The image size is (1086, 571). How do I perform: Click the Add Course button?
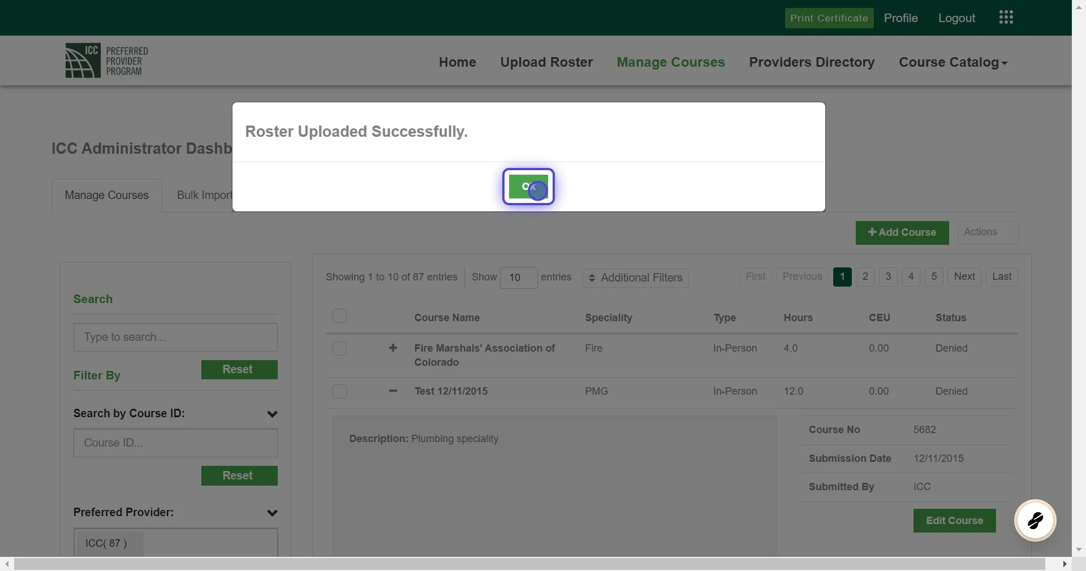click(902, 232)
